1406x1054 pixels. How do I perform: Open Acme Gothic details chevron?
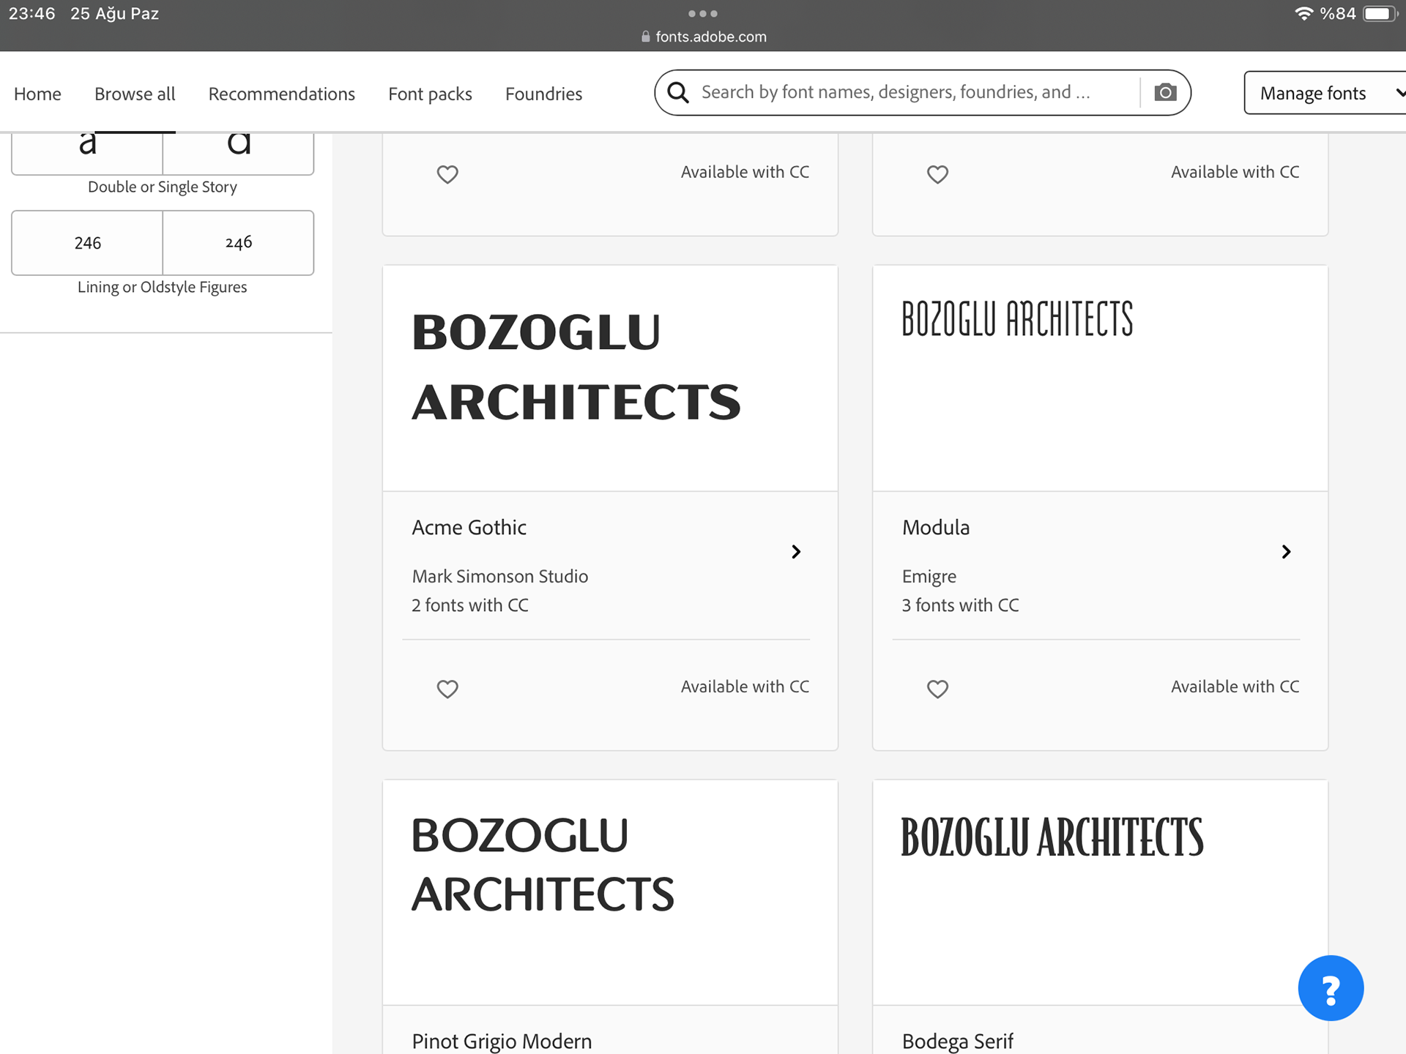tap(796, 552)
